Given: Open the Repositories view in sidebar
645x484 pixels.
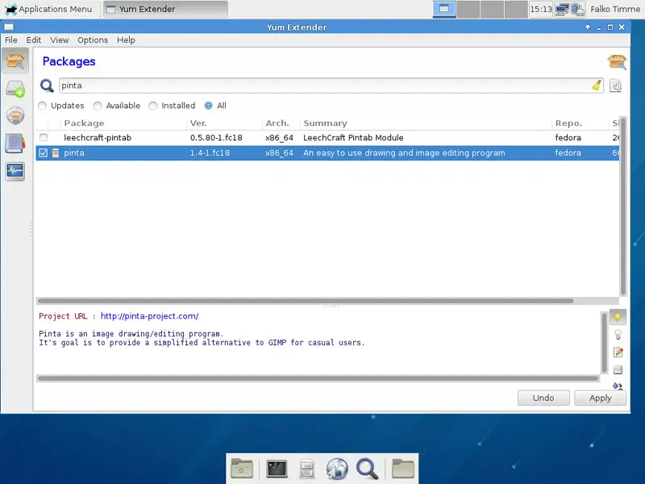Looking at the screenshot, I should click(x=15, y=115).
